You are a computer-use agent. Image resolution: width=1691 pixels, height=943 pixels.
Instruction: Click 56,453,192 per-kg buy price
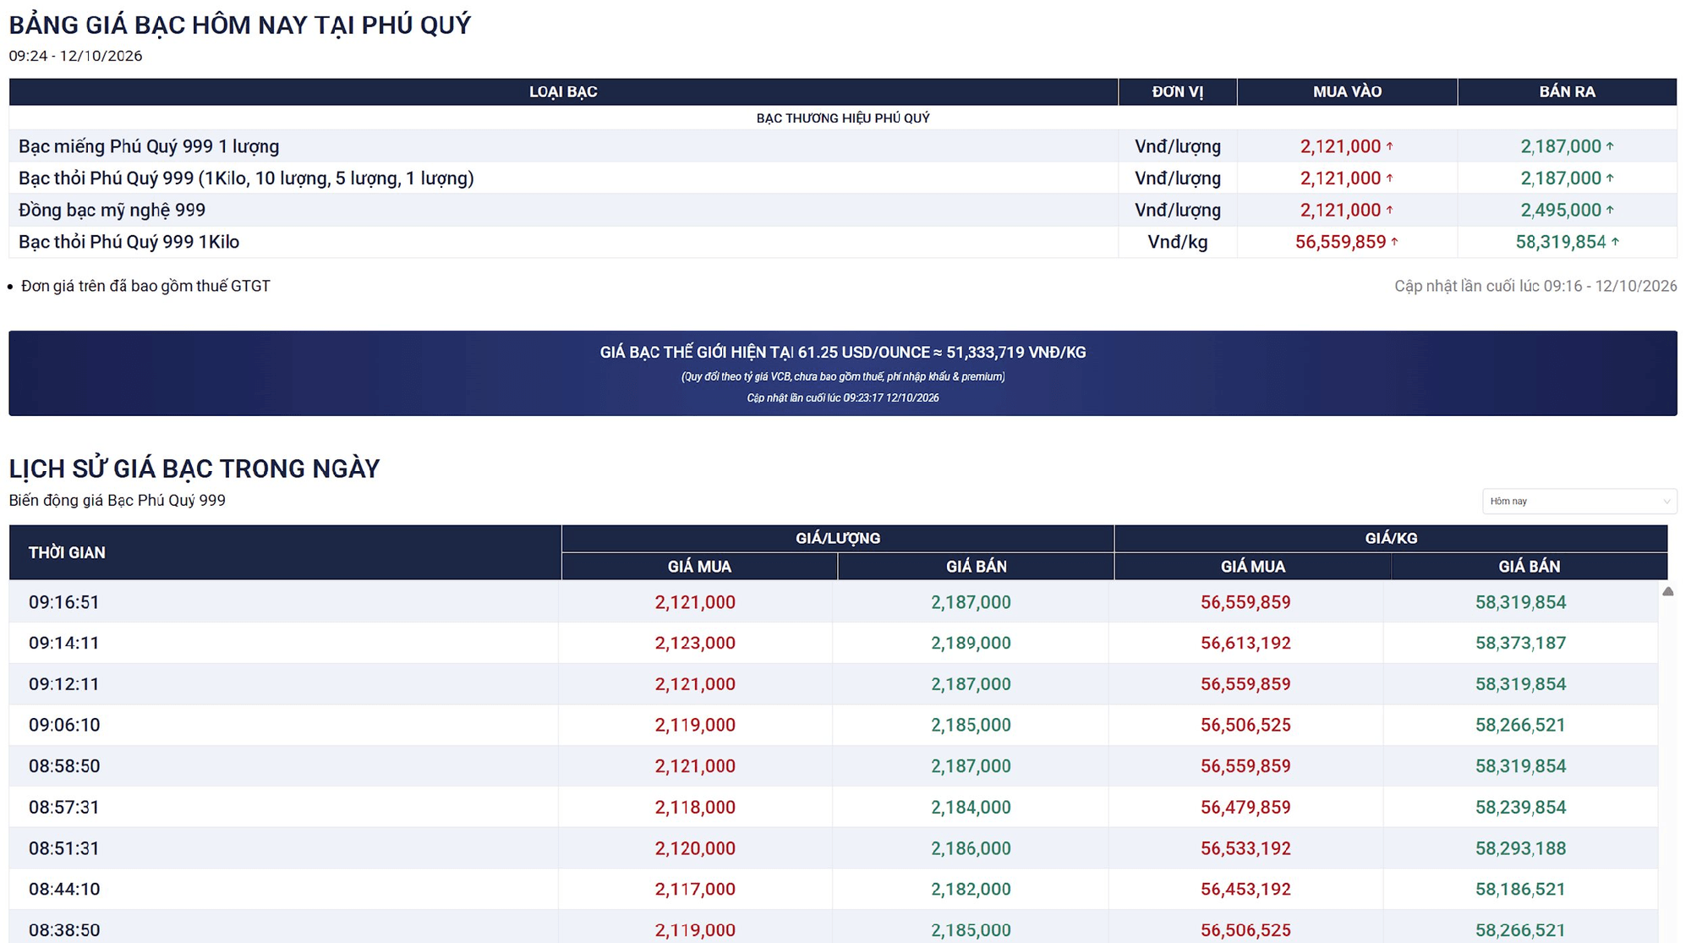[x=1245, y=889]
